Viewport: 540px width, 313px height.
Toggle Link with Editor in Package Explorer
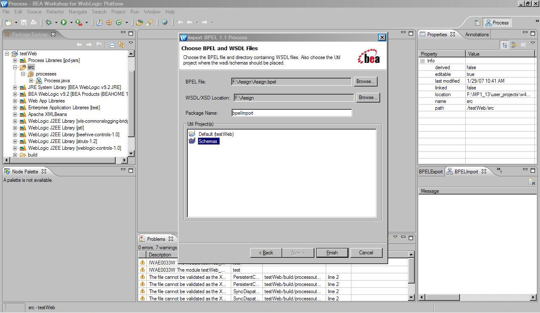[x=121, y=44]
